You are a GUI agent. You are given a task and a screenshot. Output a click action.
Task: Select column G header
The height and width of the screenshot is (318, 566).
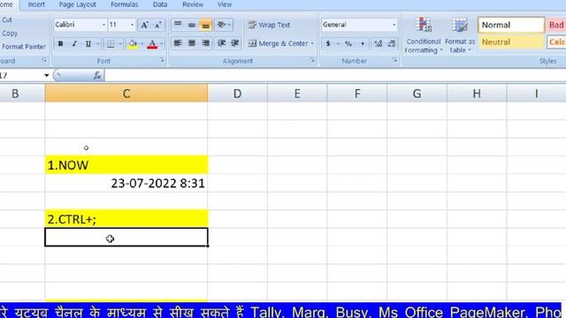(417, 94)
